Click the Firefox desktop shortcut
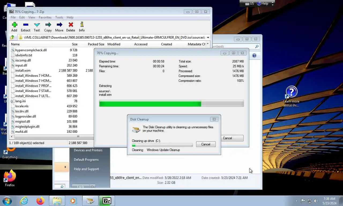This screenshot has width=343, height=206. [x=10, y=178]
